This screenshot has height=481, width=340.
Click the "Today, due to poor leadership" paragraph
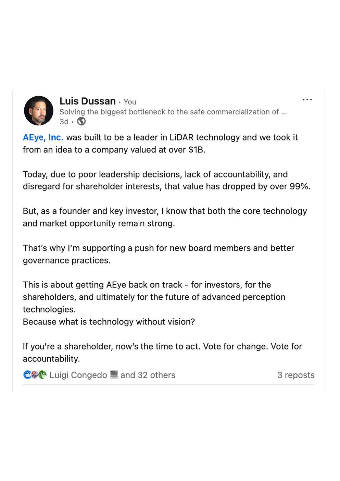click(166, 180)
